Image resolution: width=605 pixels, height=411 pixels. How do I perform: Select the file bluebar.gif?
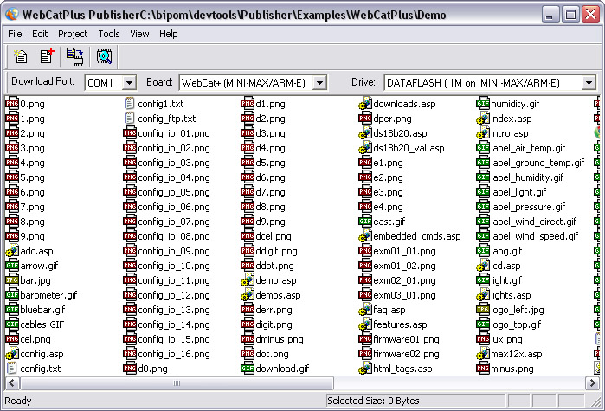click(x=42, y=310)
